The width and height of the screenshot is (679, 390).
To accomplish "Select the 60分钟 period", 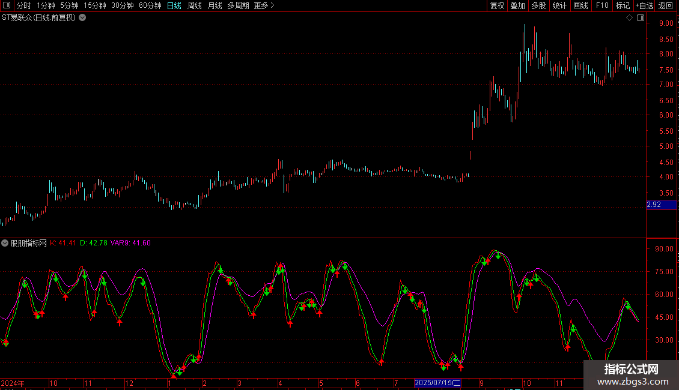I will (x=150, y=5).
